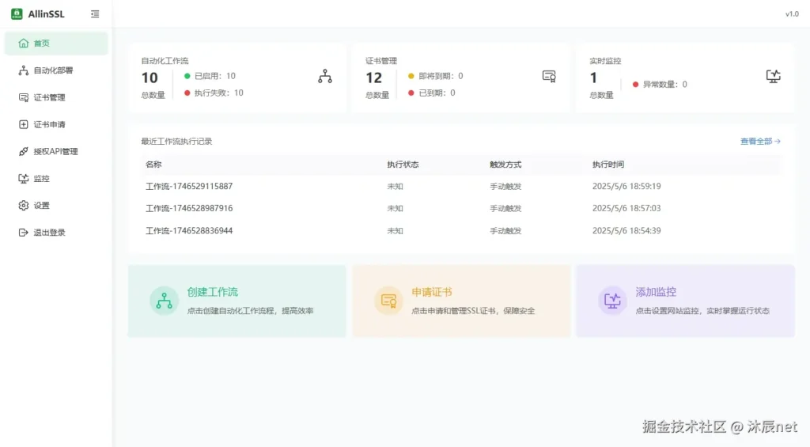
Task: Click the 名称 column header
Action: pos(153,165)
